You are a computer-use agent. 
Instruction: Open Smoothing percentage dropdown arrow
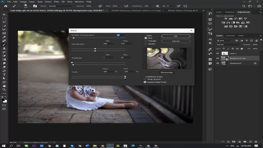pyautogui.click(x=152, y=6)
